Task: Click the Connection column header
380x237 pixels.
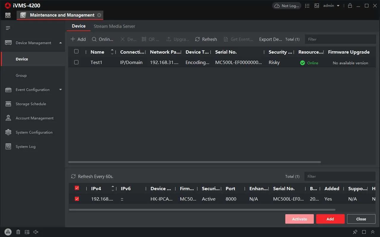Action: click(x=132, y=52)
